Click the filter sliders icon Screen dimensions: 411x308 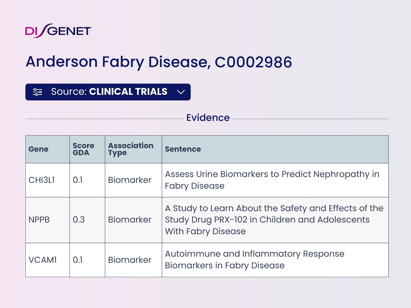(37, 92)
